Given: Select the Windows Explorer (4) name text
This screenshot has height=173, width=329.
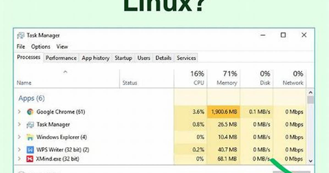Looking at the screenshot, I should tap(61, 137).
